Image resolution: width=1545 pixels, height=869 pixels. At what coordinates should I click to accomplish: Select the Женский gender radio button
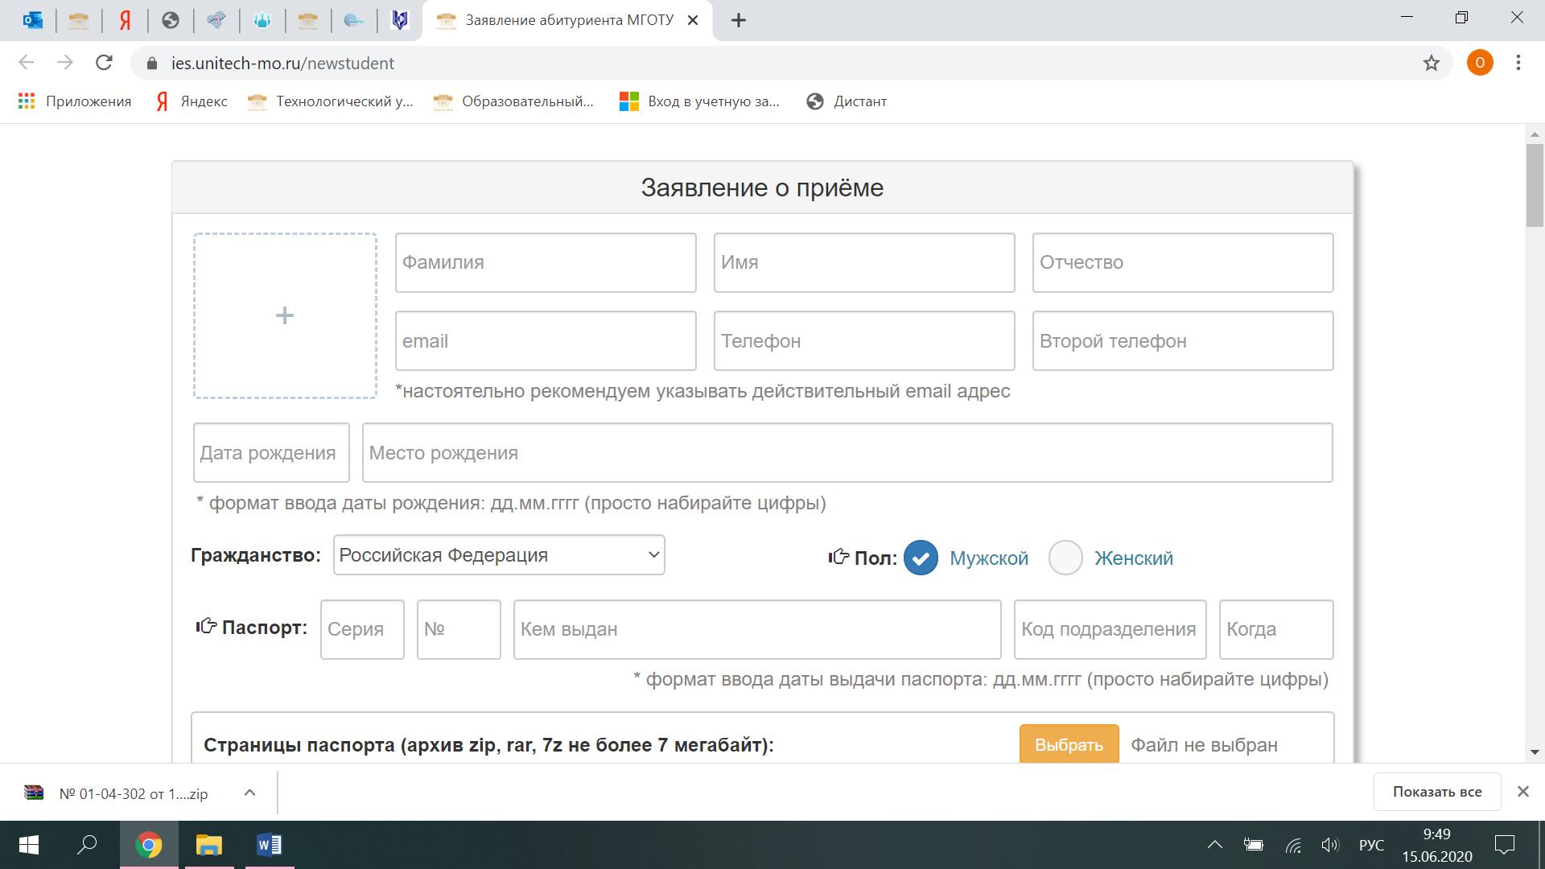[1065, 558]
